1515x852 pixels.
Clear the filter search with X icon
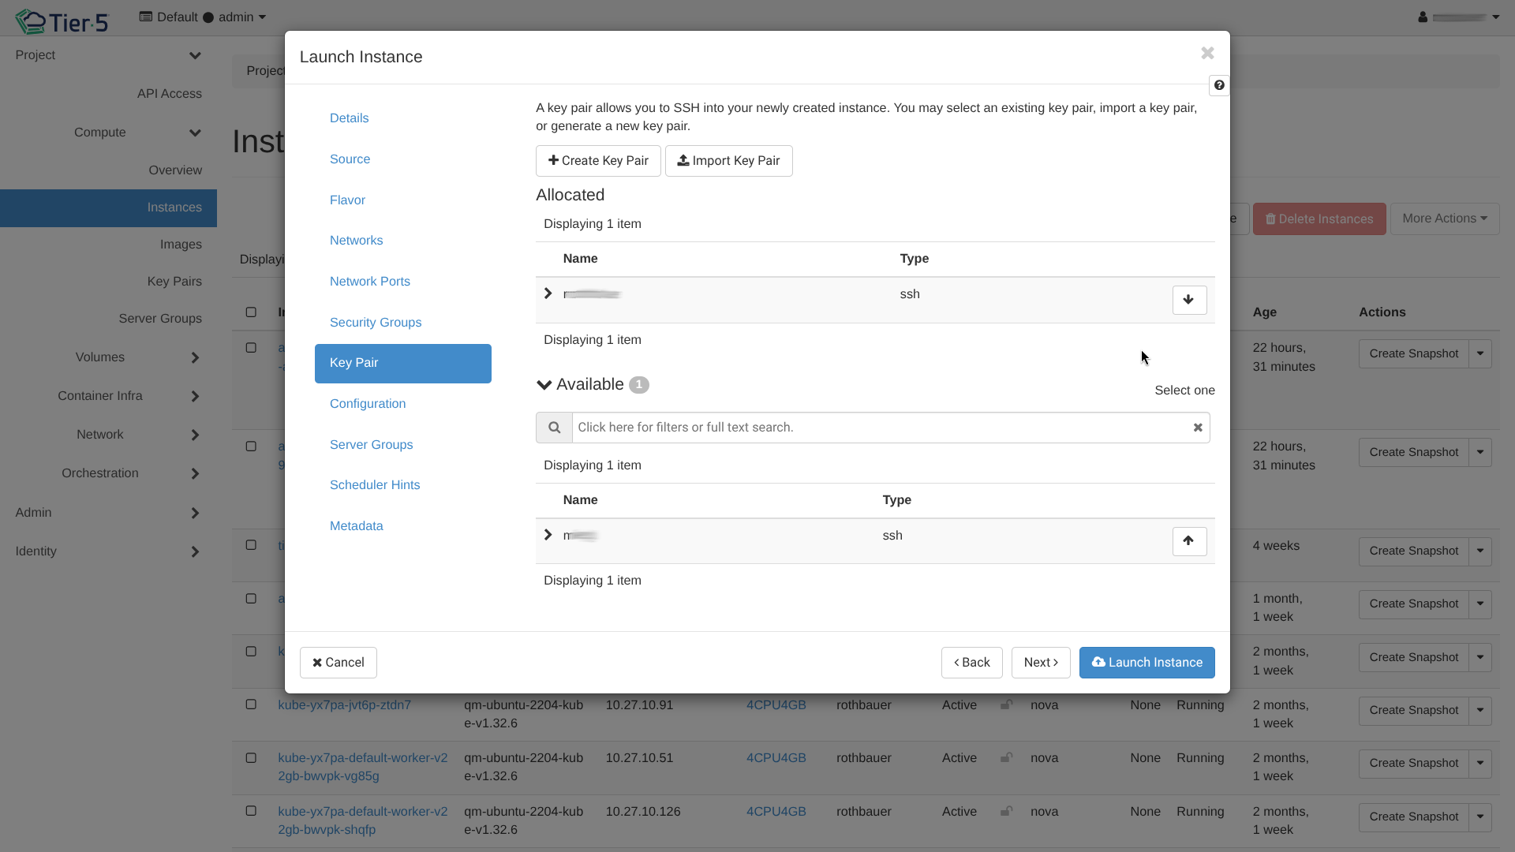1198,428
